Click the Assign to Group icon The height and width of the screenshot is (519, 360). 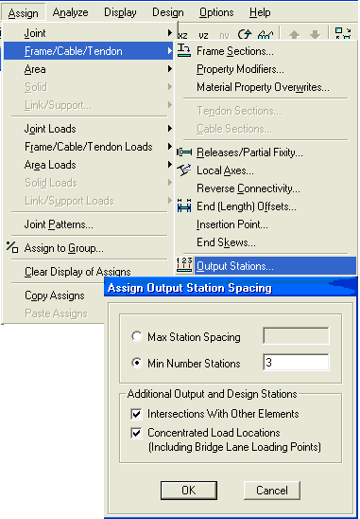click(x=12, y=247)
